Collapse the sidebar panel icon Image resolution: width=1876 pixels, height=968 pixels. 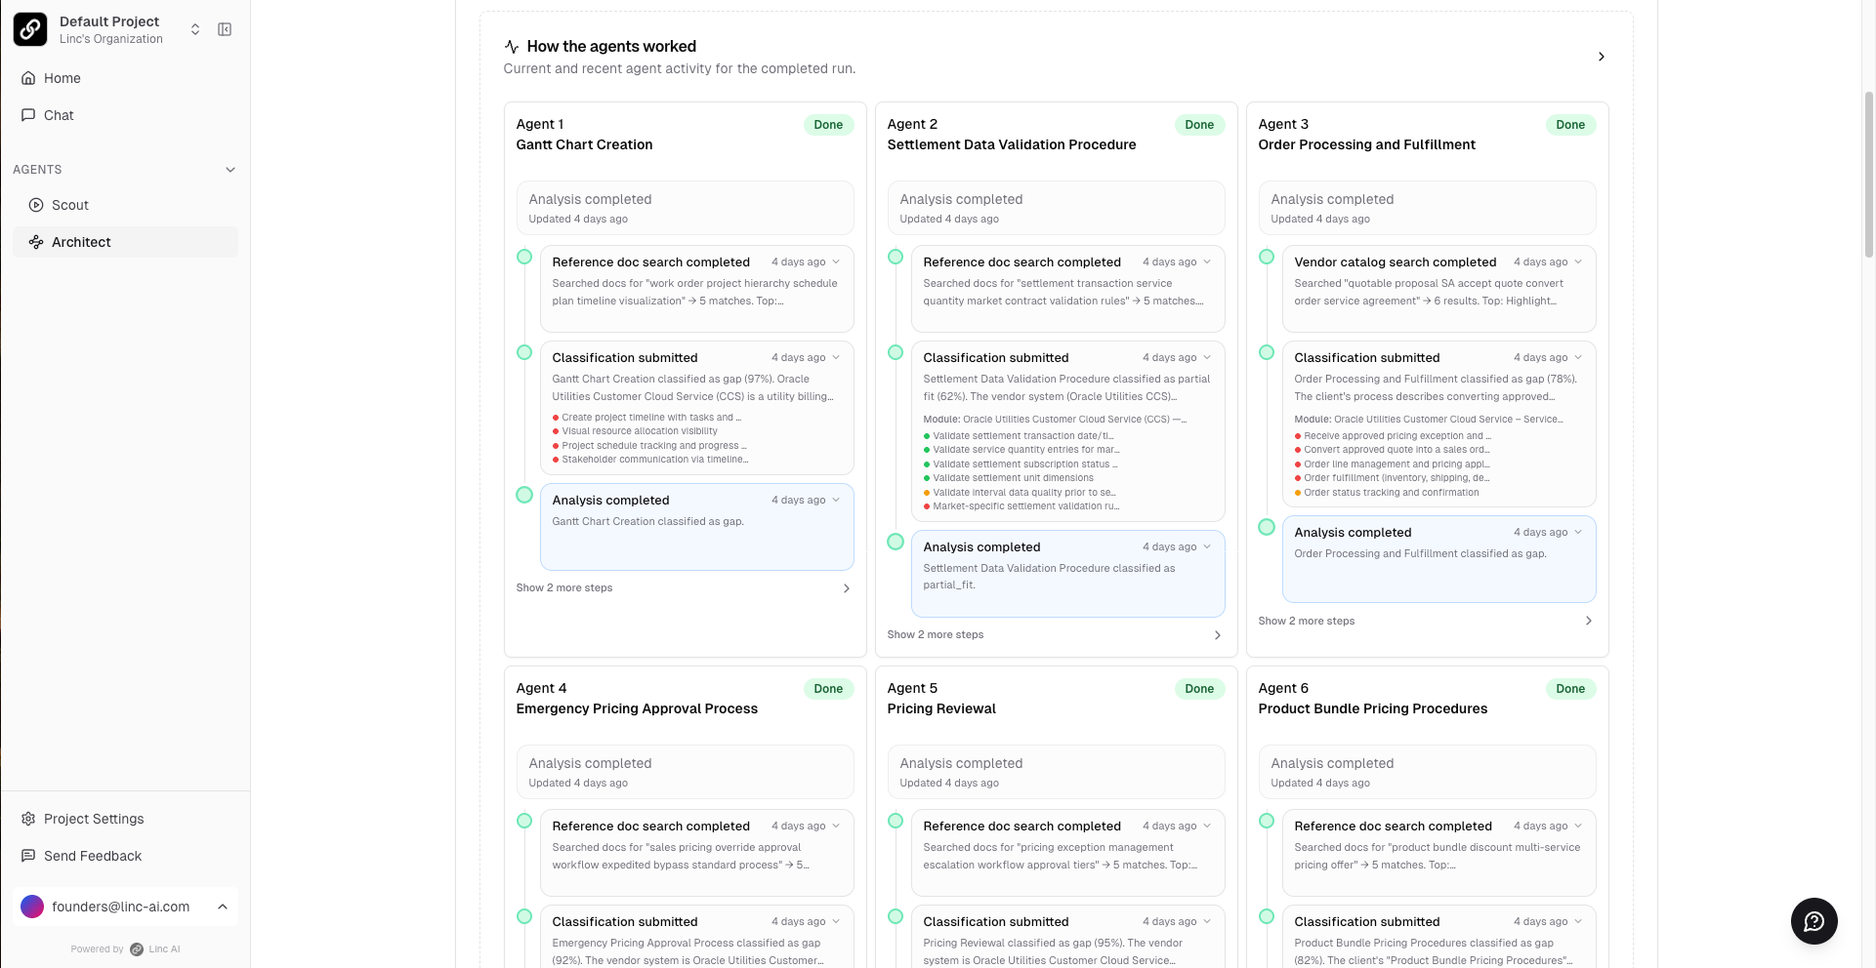point(225,29)
